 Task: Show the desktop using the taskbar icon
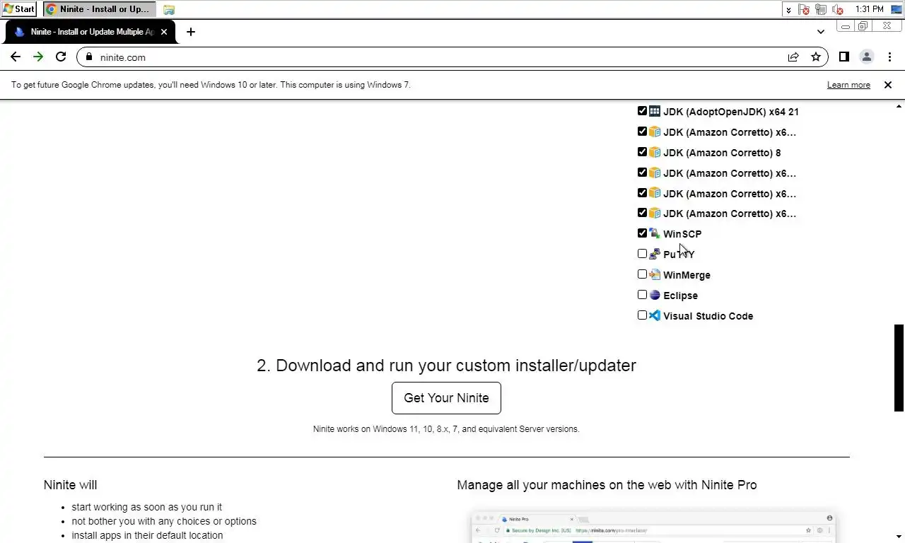(897, 9)
